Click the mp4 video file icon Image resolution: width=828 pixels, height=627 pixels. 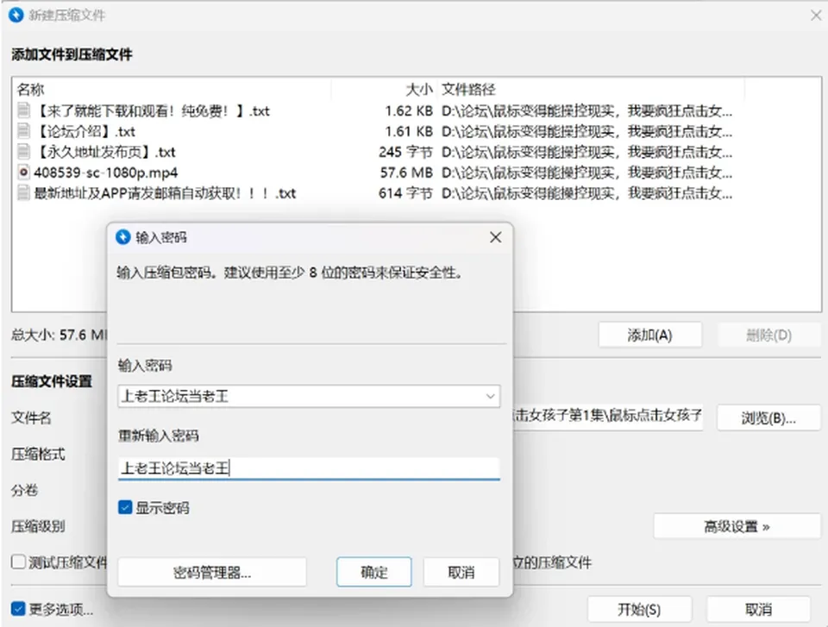pyautogui.click(x=23, y=172)
